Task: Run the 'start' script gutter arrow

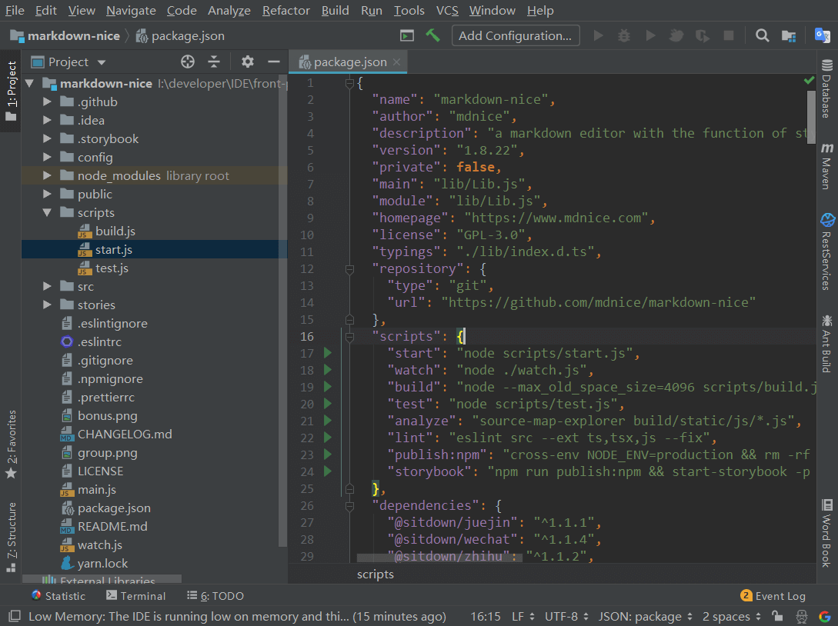Action: (x=328, y=353)
